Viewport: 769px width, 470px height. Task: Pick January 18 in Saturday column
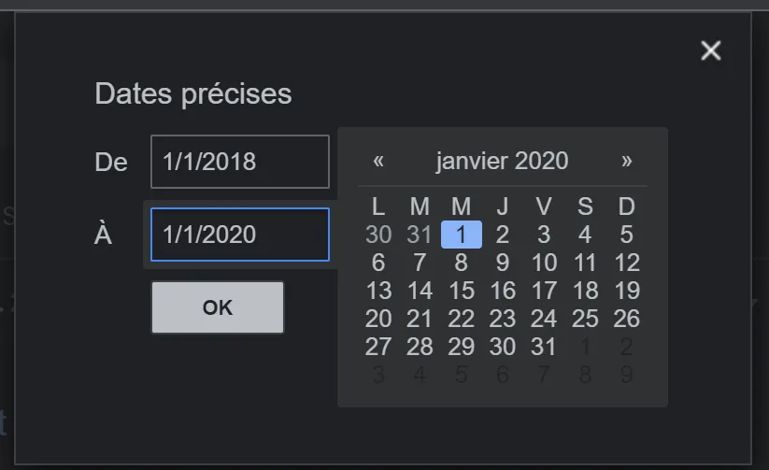click(x=585, y=291)
